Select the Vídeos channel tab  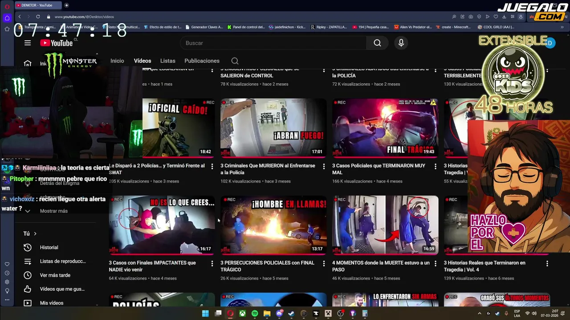tap(142, 61)
